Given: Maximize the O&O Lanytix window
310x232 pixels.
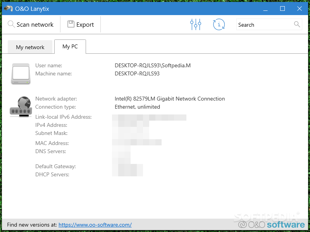Looking at the screenshot, I should [x=282, y=9].
